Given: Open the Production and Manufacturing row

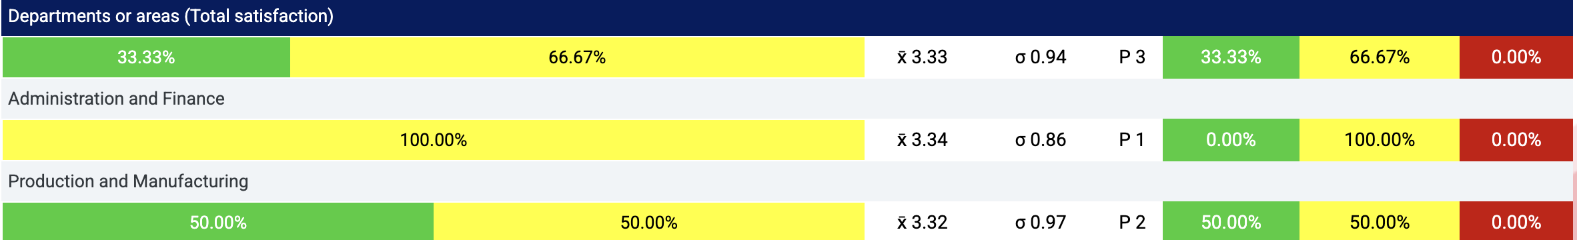Looking at the screenshot, I should [787, 181].
